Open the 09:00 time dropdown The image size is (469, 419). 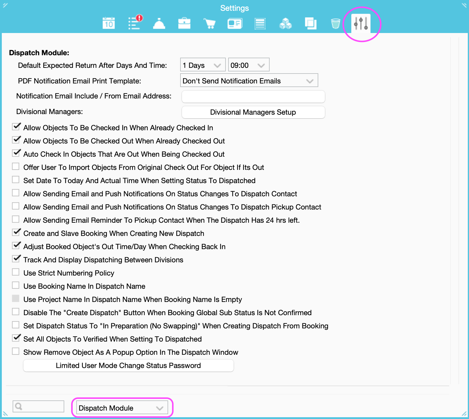point(248,65)
